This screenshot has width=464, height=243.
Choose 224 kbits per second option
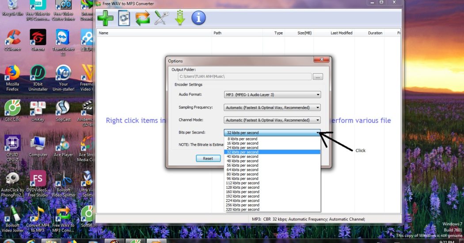click(272, 201)
